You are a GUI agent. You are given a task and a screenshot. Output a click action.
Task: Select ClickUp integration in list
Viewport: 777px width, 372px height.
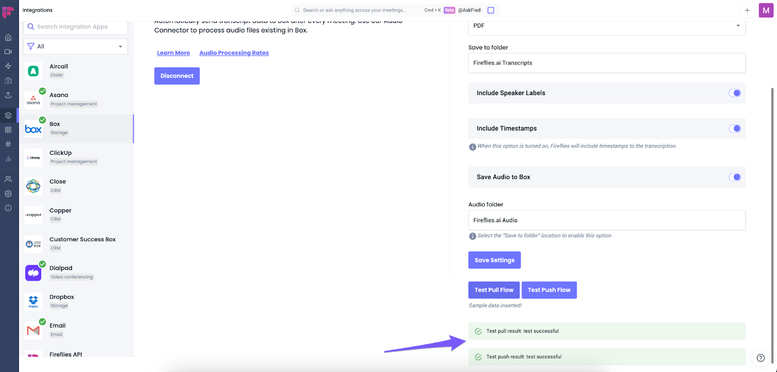(x=76, y=158)
